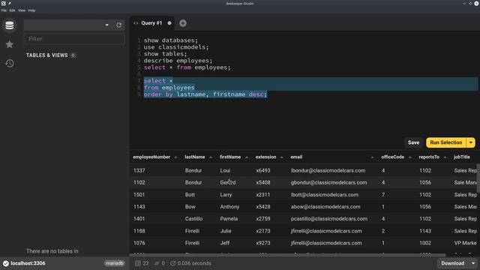
Task: Select firstName cell Anthony
Action: (229, 207)
